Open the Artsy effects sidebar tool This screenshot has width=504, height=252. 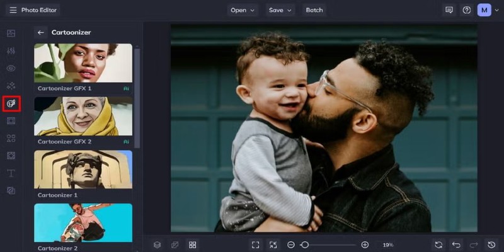click(x=11, y=103)
